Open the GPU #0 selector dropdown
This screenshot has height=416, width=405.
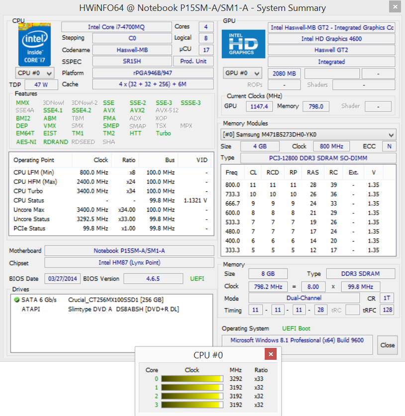tap(242, 73)
